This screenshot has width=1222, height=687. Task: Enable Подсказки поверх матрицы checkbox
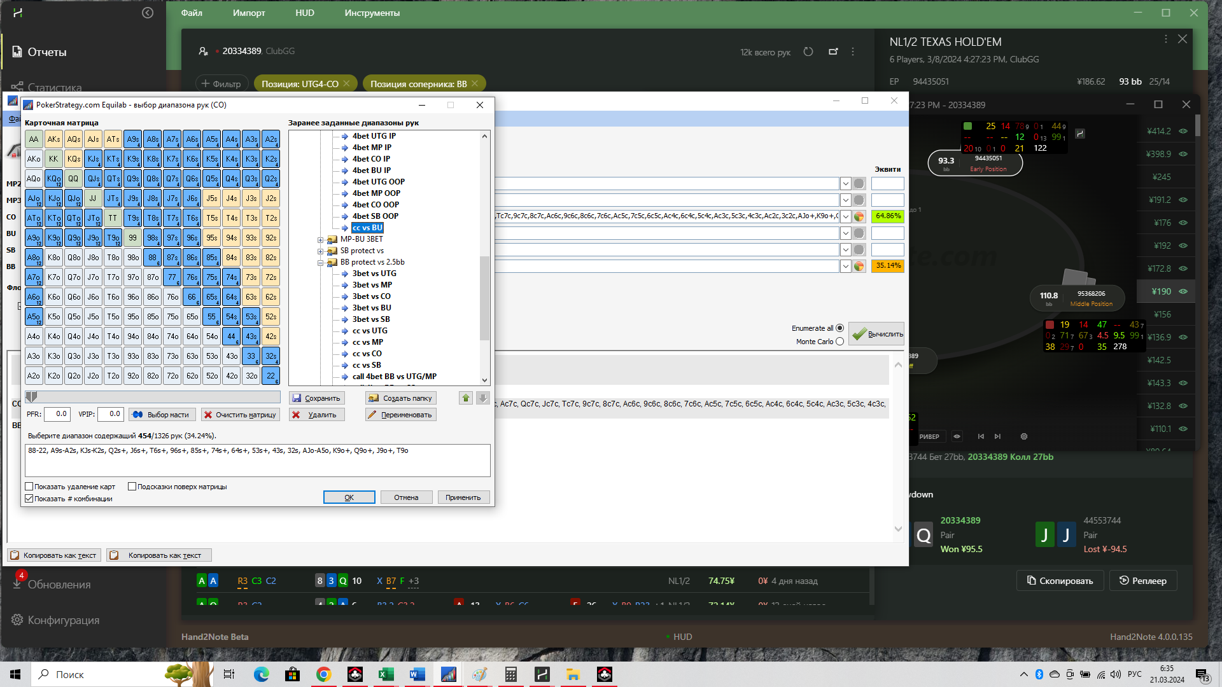[132, 487]
